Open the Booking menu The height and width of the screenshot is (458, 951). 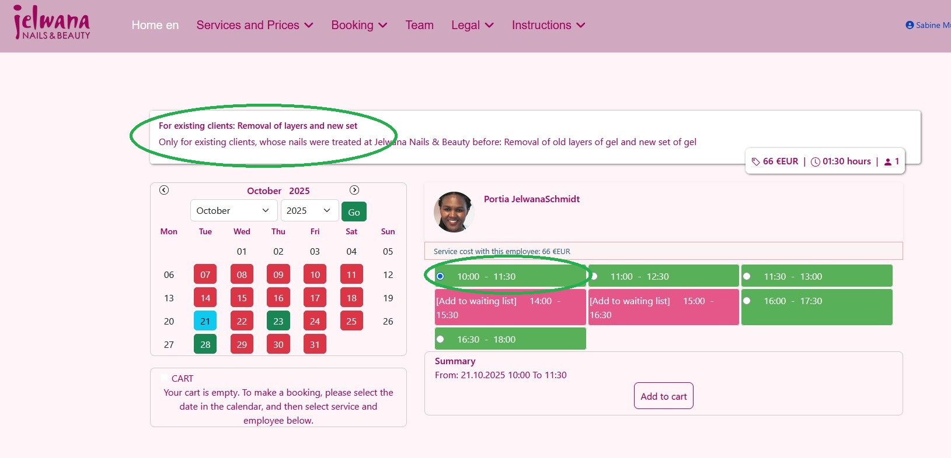coord(359,25)
